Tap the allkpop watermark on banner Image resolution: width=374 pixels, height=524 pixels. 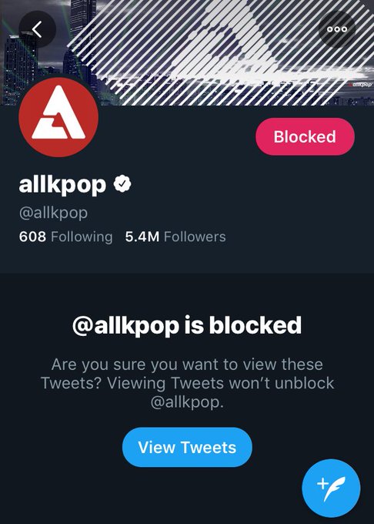[x=361, y=85]
